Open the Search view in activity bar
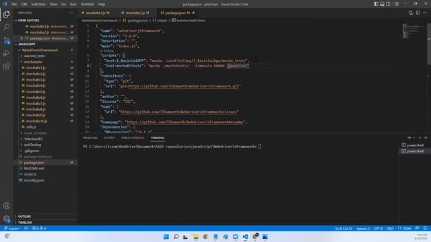The image size is (431, 242). 6,27
